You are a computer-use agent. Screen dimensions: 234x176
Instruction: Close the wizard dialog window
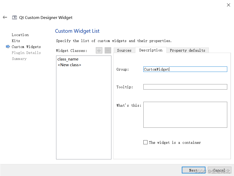[x=228, y=5]
